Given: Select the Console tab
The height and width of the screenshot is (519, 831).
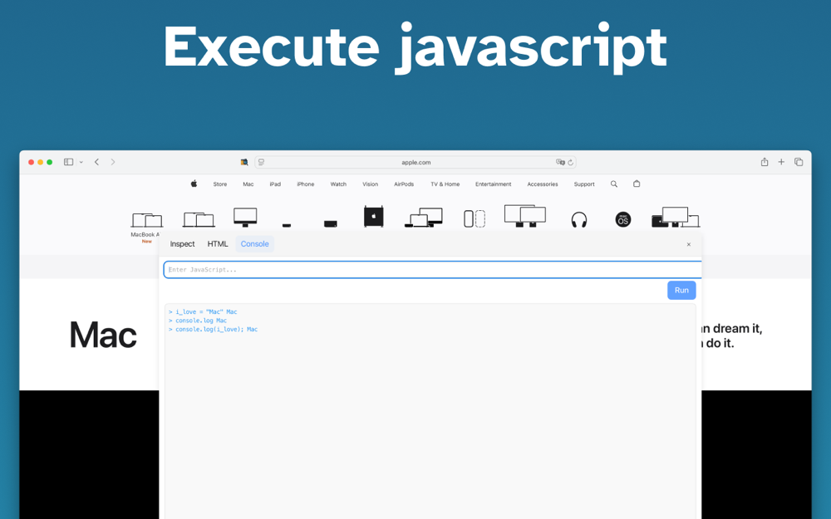Looking at the screenshot, I should click(255, 243).
